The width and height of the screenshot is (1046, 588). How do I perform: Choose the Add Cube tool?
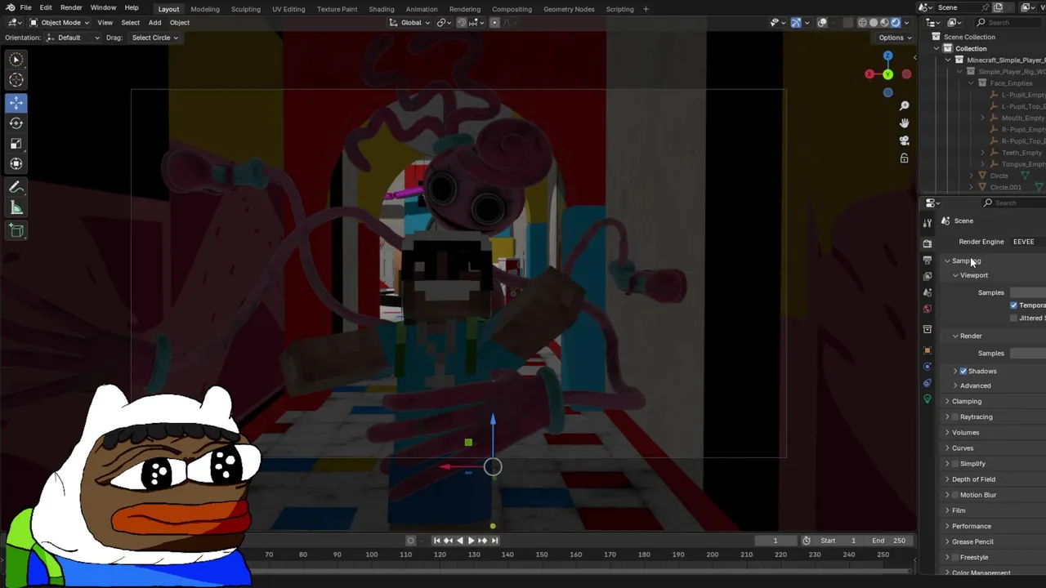coord(16,230)
